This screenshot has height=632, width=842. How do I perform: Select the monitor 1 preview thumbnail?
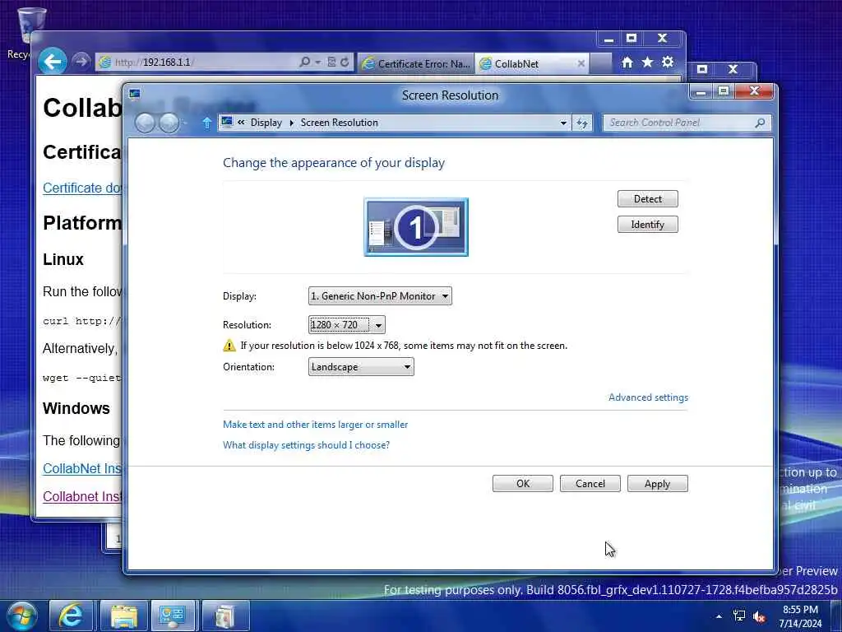pos(416,227)
